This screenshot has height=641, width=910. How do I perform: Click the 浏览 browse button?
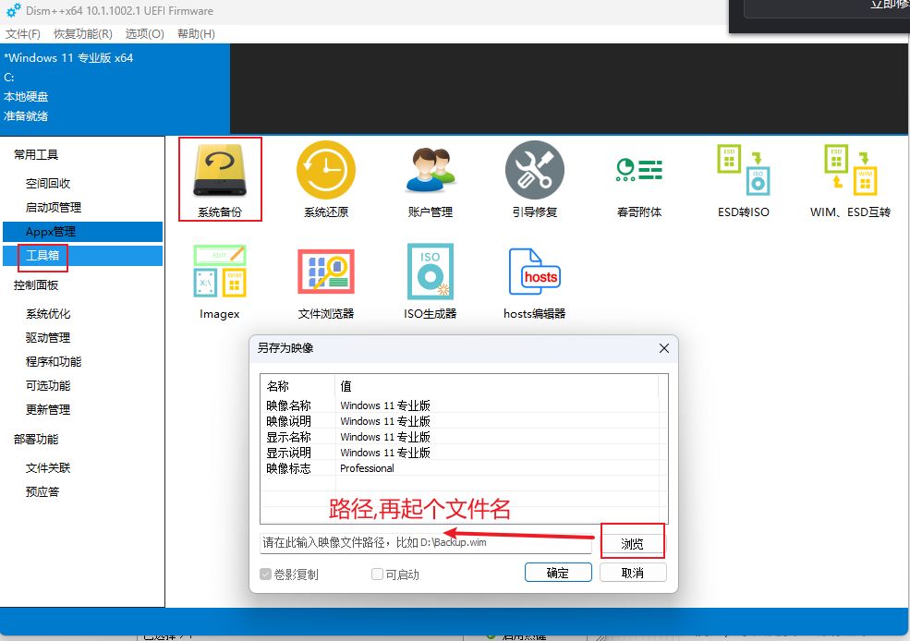(632, 543)
